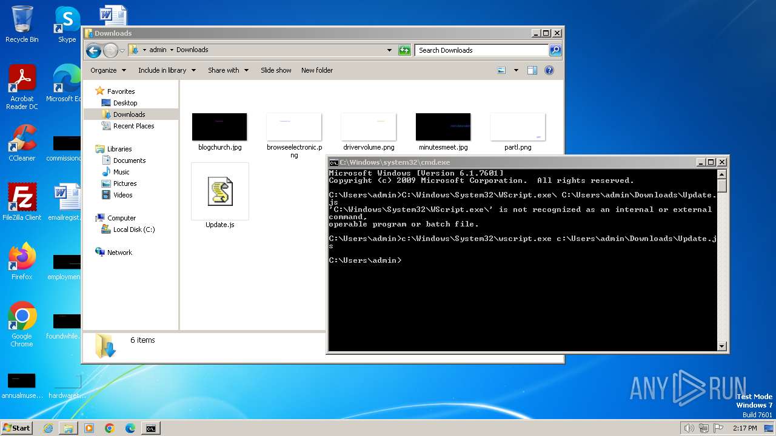
Task: Click New folder button
Action: [x=317, y=70]
